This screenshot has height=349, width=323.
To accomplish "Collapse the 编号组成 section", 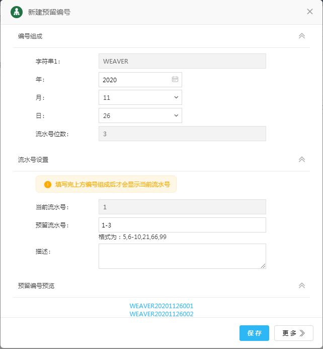I will [x=302, y=36].
